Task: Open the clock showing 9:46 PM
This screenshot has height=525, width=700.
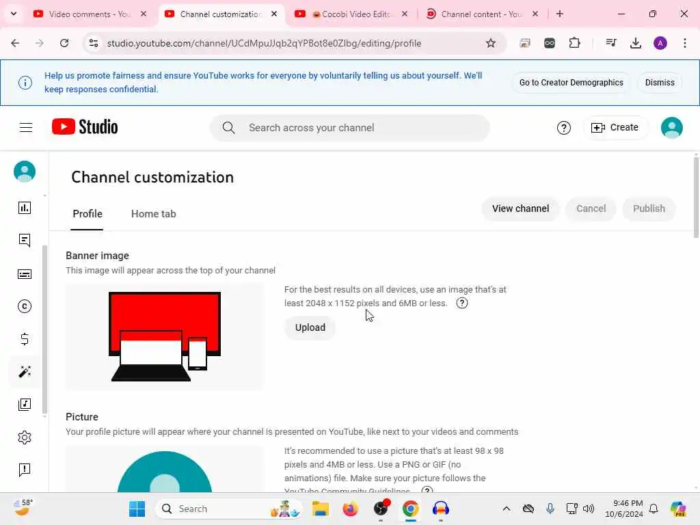Action: (x=624, y=509)
